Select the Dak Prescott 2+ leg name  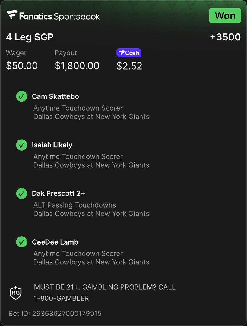tap(58, 193)
